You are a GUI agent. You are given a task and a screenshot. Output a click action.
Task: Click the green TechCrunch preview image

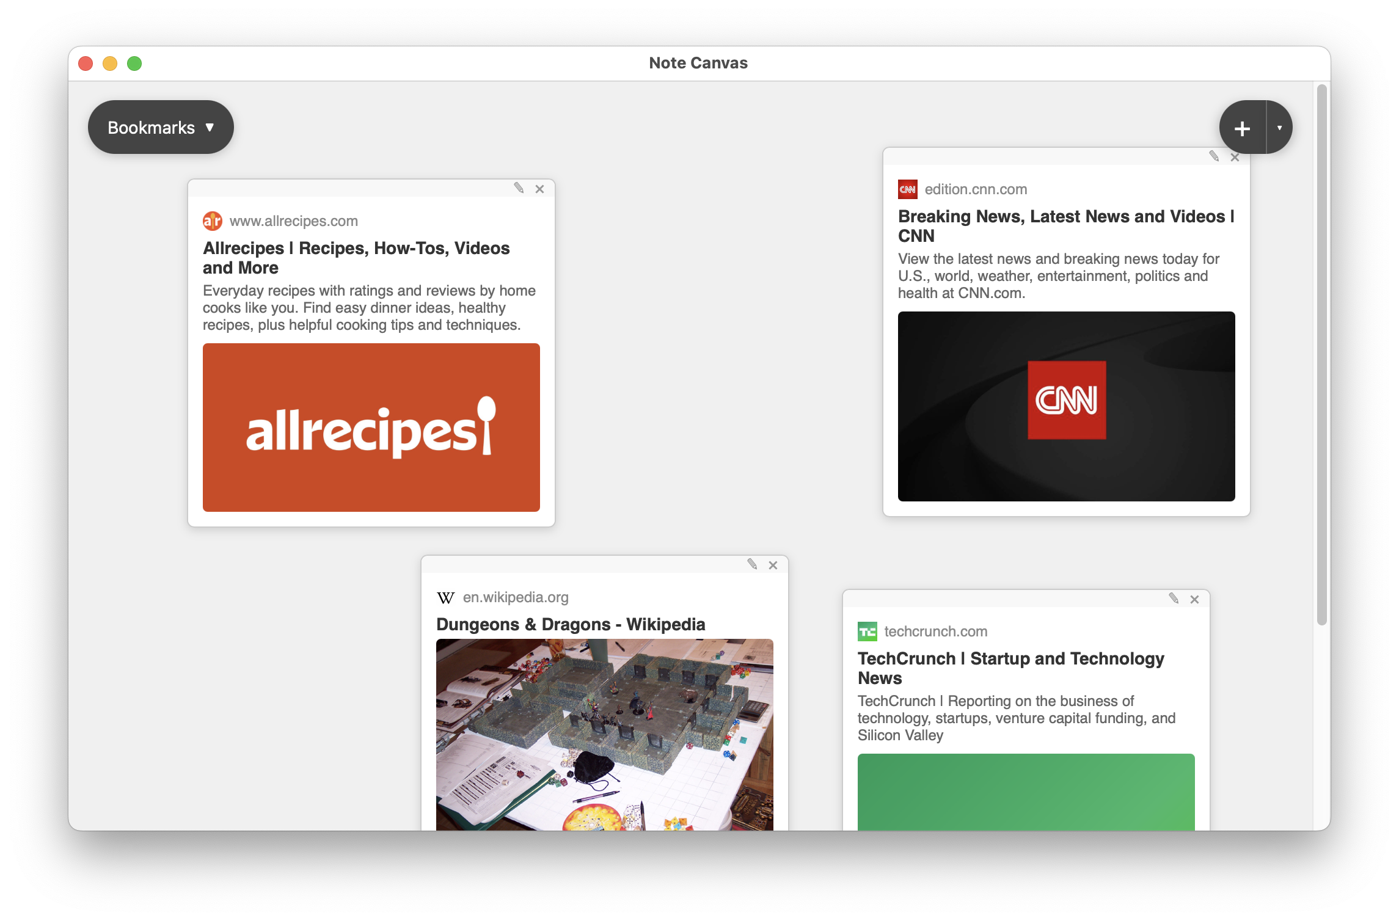click(x=1026, y=792)
